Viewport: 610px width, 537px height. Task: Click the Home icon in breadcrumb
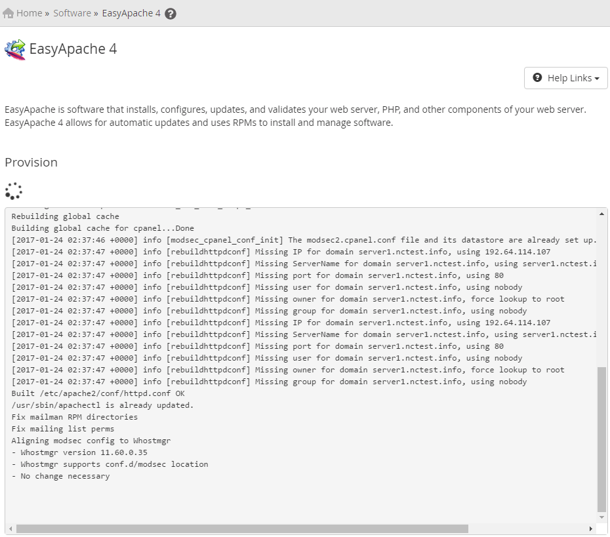pyautogui.click(x=8, y=14)
